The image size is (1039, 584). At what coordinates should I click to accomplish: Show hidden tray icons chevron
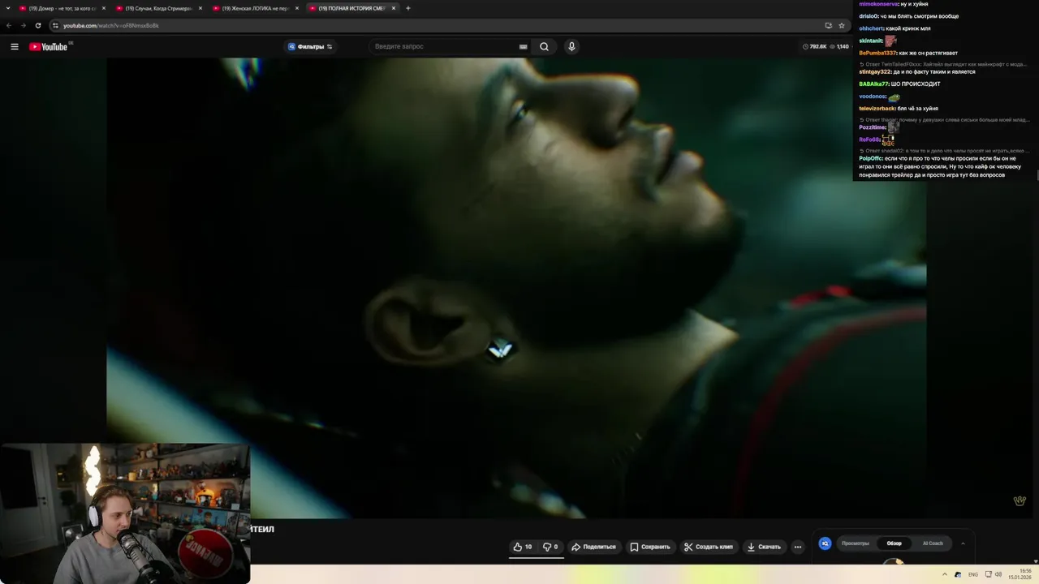pyautogui.click(x=945, y=574)
